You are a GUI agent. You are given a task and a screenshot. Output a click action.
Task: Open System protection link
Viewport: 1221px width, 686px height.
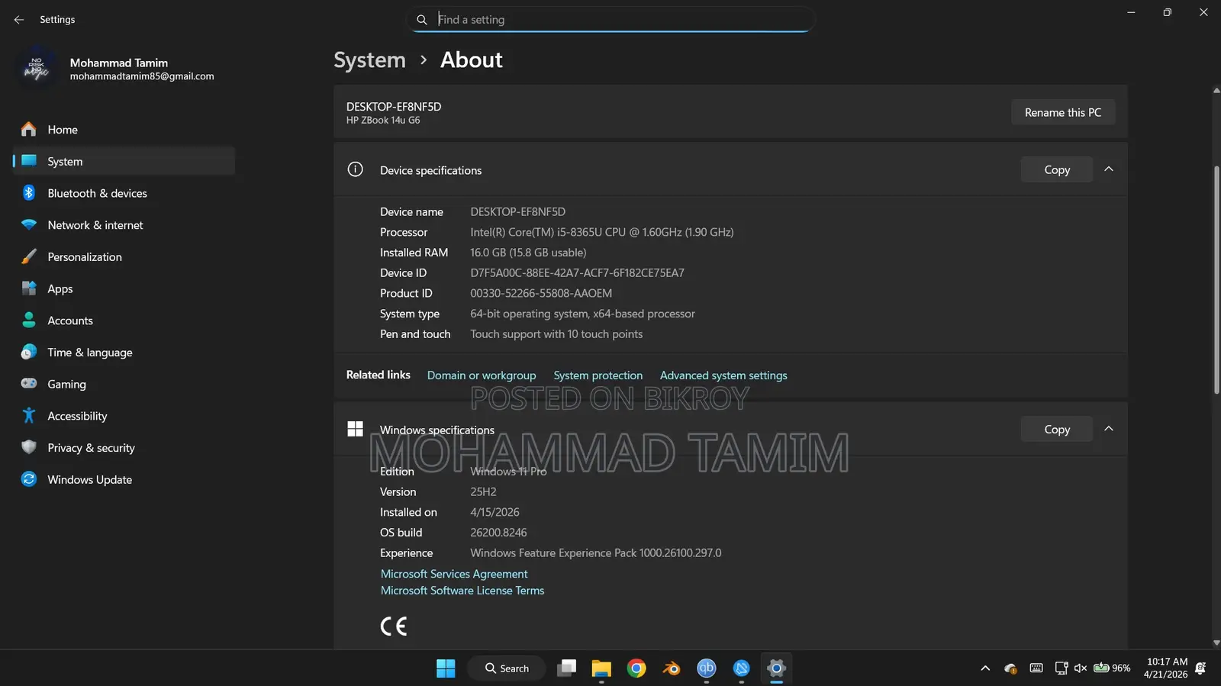[598, 375]
